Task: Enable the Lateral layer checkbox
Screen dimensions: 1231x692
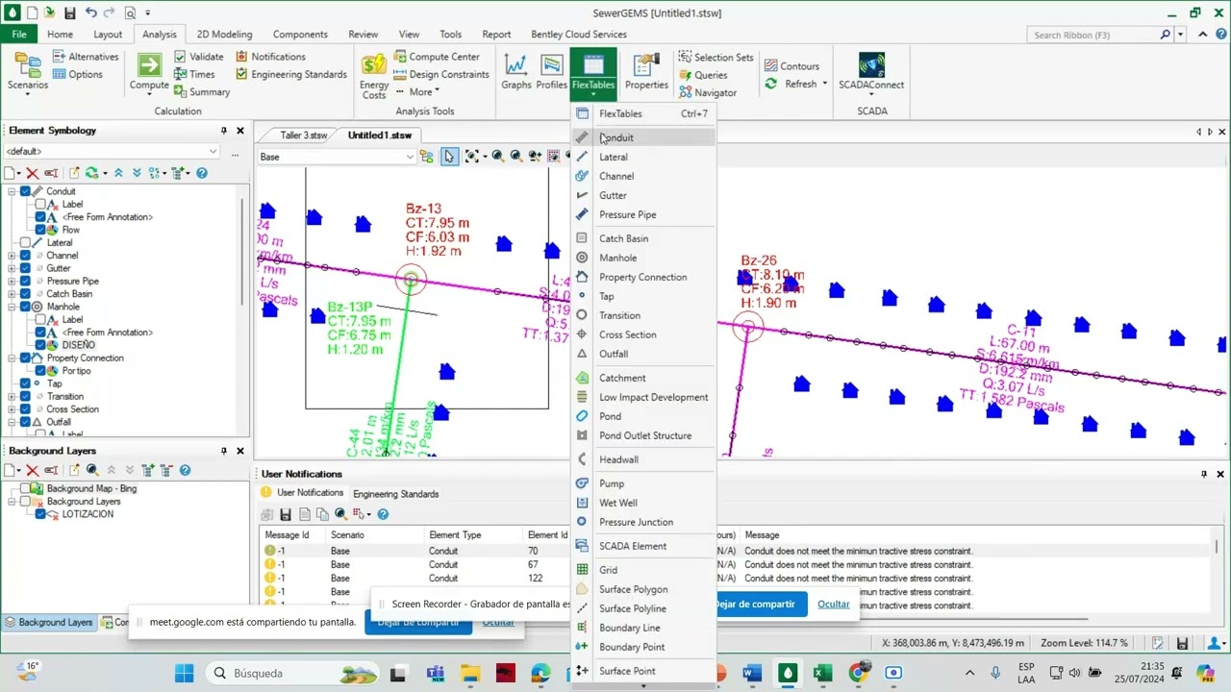Action: pyautogui.click(x=25, y=242)
